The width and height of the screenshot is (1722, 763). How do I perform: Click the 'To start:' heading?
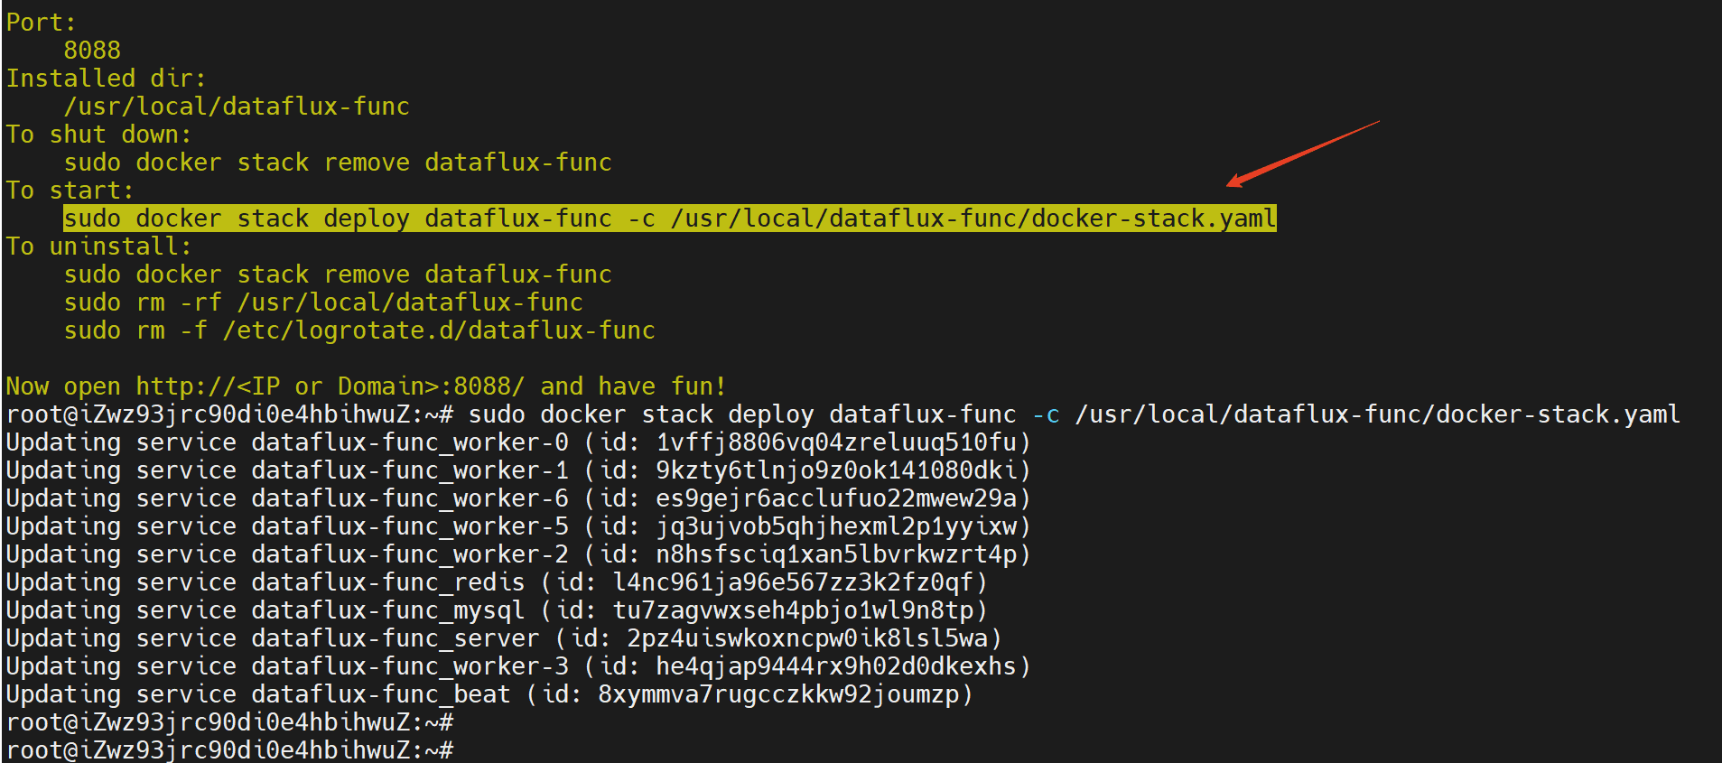coord(70,191)
